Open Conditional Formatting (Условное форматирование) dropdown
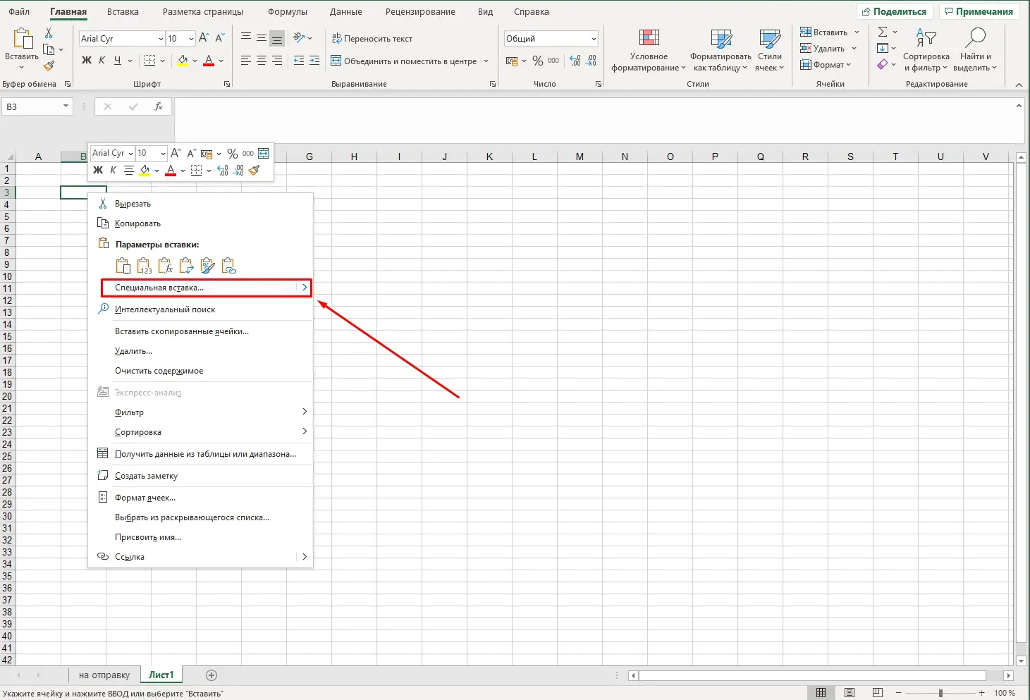Viewport: 1030px width, 700px height. (x=649, y=51)
